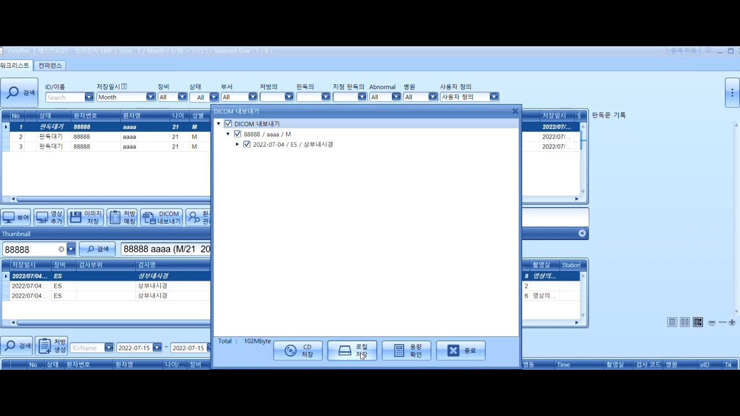Click the 원격 지원 button
This screenshot has height=416, width=740.
683,51
